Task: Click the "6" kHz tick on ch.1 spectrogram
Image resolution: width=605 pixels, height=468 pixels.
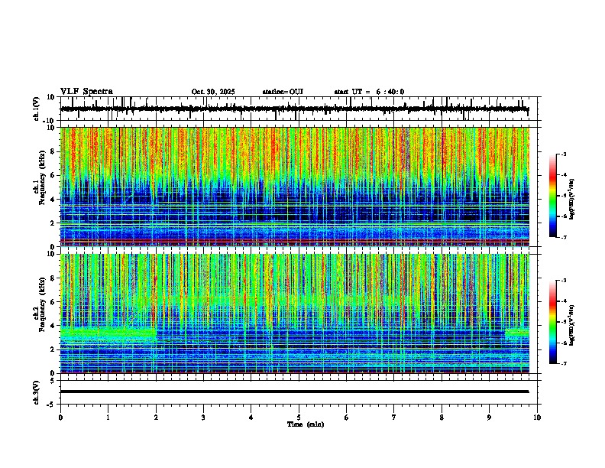Action: point(53,175)
